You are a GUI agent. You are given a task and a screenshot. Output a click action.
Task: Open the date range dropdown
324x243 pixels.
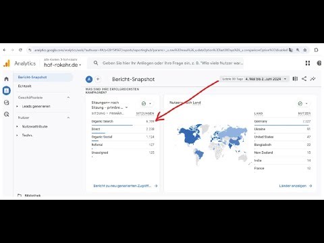coord(254,79)
